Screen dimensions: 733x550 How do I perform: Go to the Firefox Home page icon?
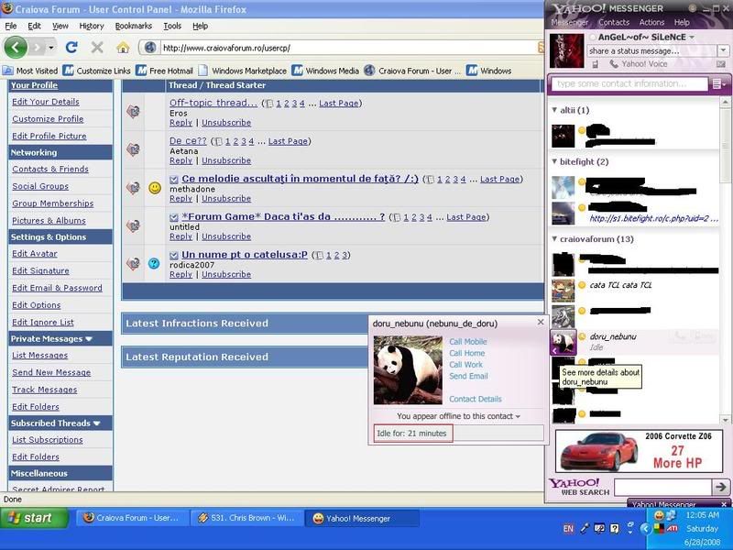123,48
